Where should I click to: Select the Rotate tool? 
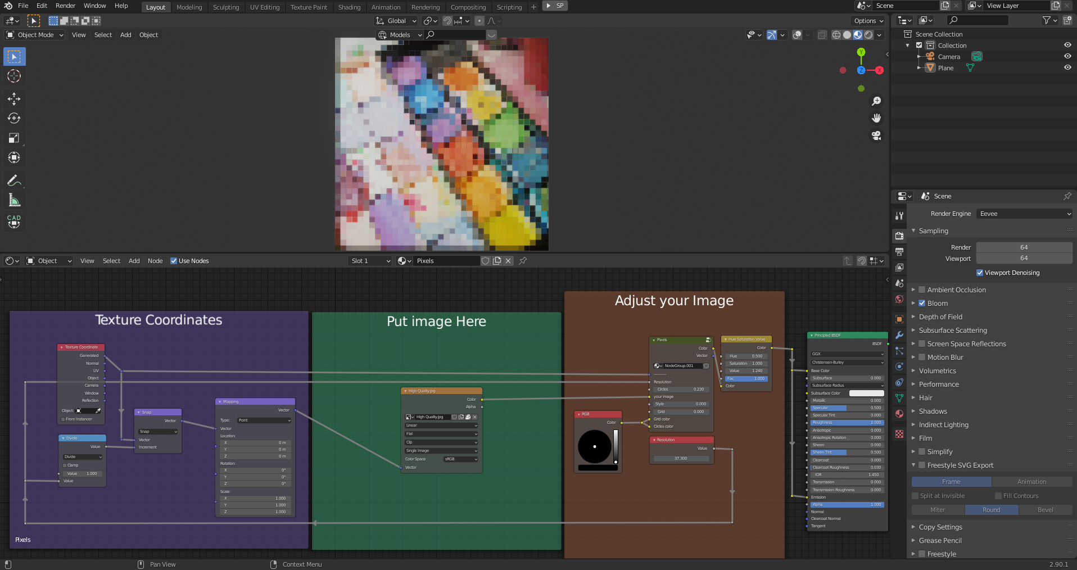coord(14,118)
